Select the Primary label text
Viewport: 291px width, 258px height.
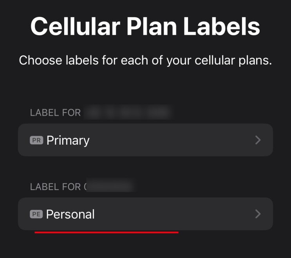tap(68, 140)
